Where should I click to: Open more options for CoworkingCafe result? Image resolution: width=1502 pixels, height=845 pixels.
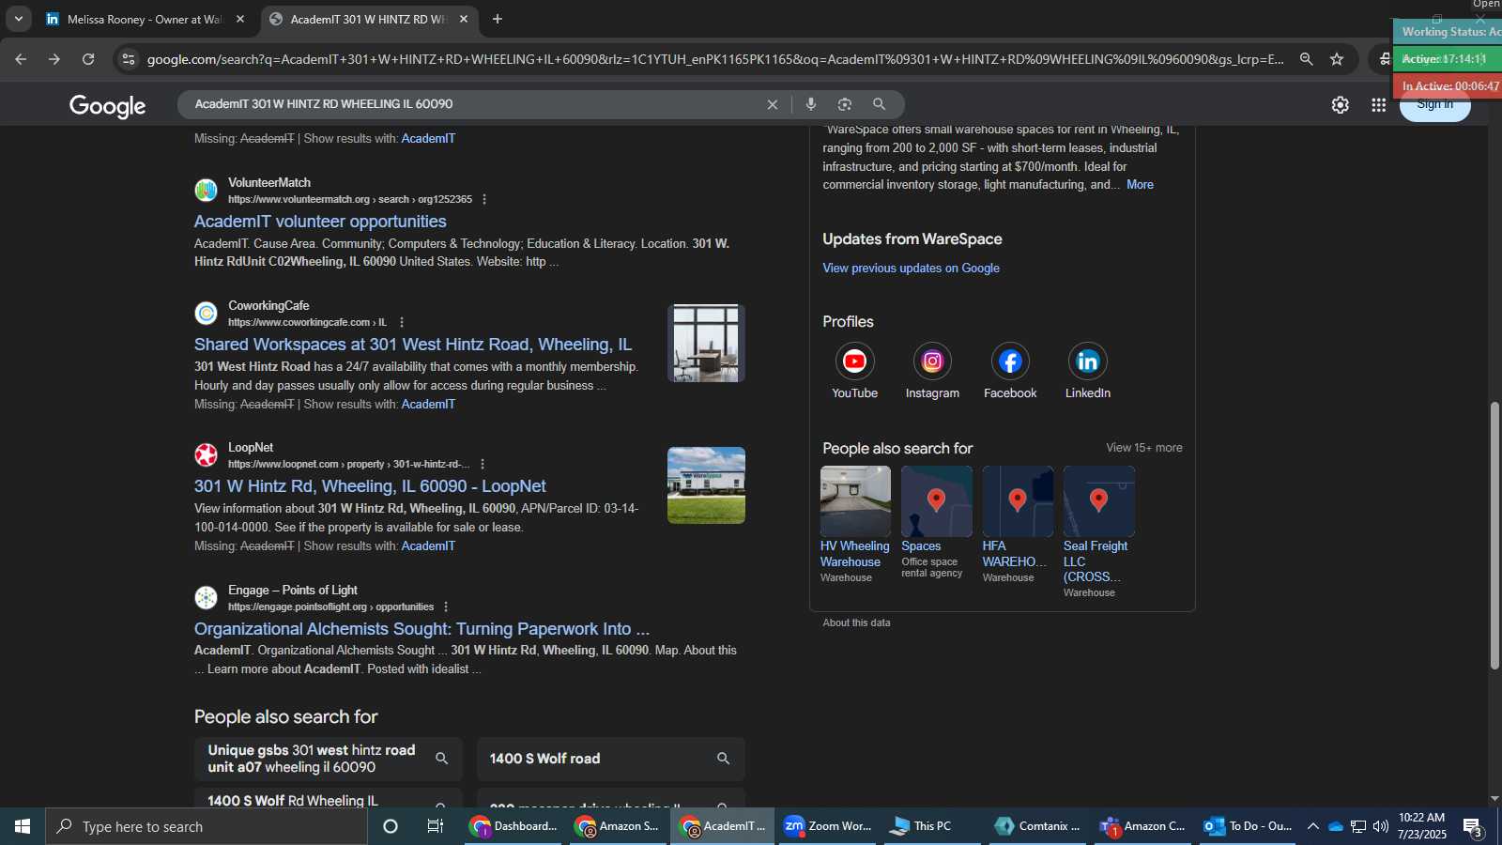402,322
